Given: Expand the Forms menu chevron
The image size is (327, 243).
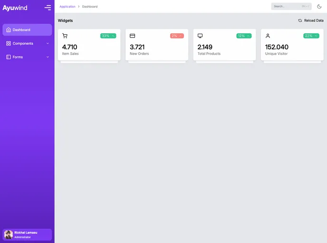Looking at the screenshot, I should coord(48,57).
